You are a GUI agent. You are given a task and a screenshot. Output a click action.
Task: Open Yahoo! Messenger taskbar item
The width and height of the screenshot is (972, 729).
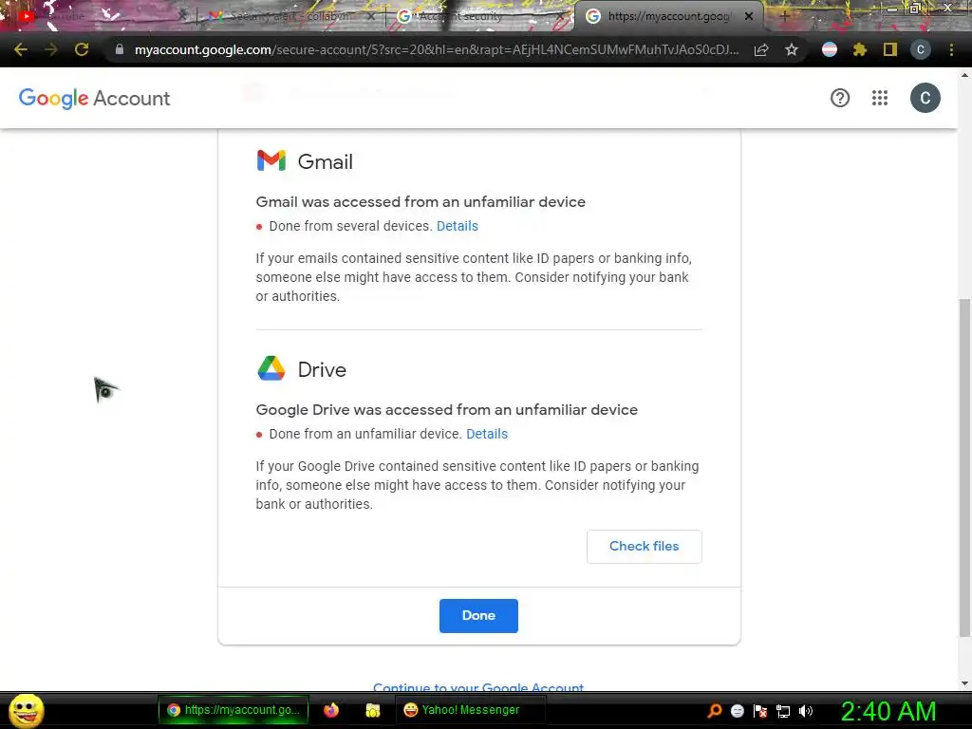coord(470,710)
